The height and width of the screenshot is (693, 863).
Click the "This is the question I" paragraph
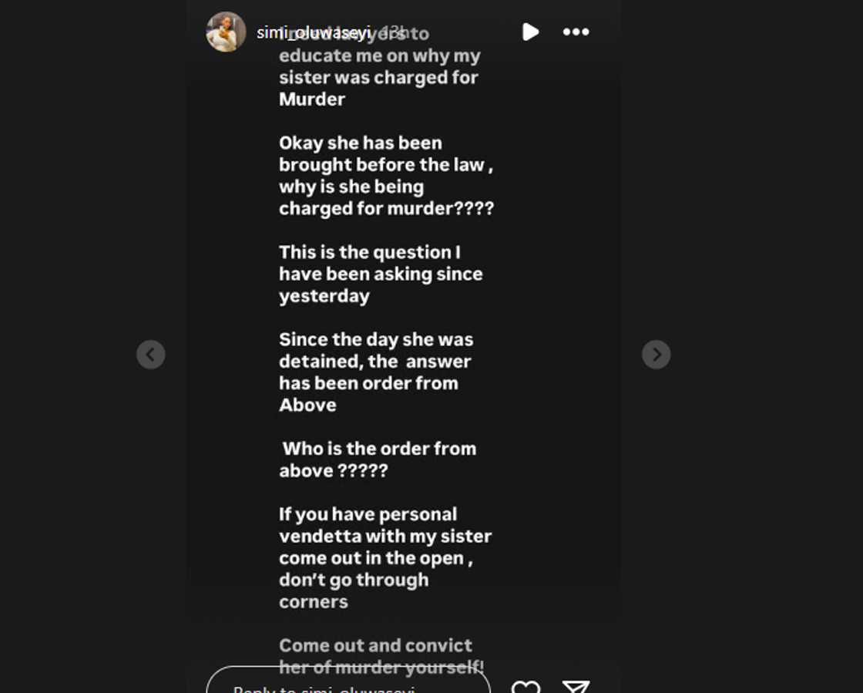[370, 253]
